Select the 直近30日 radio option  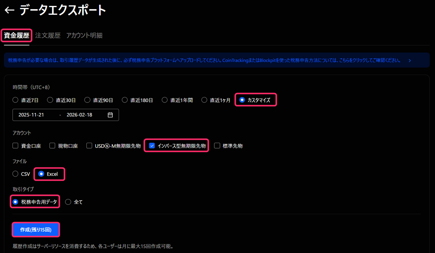[x=50, y=100]
